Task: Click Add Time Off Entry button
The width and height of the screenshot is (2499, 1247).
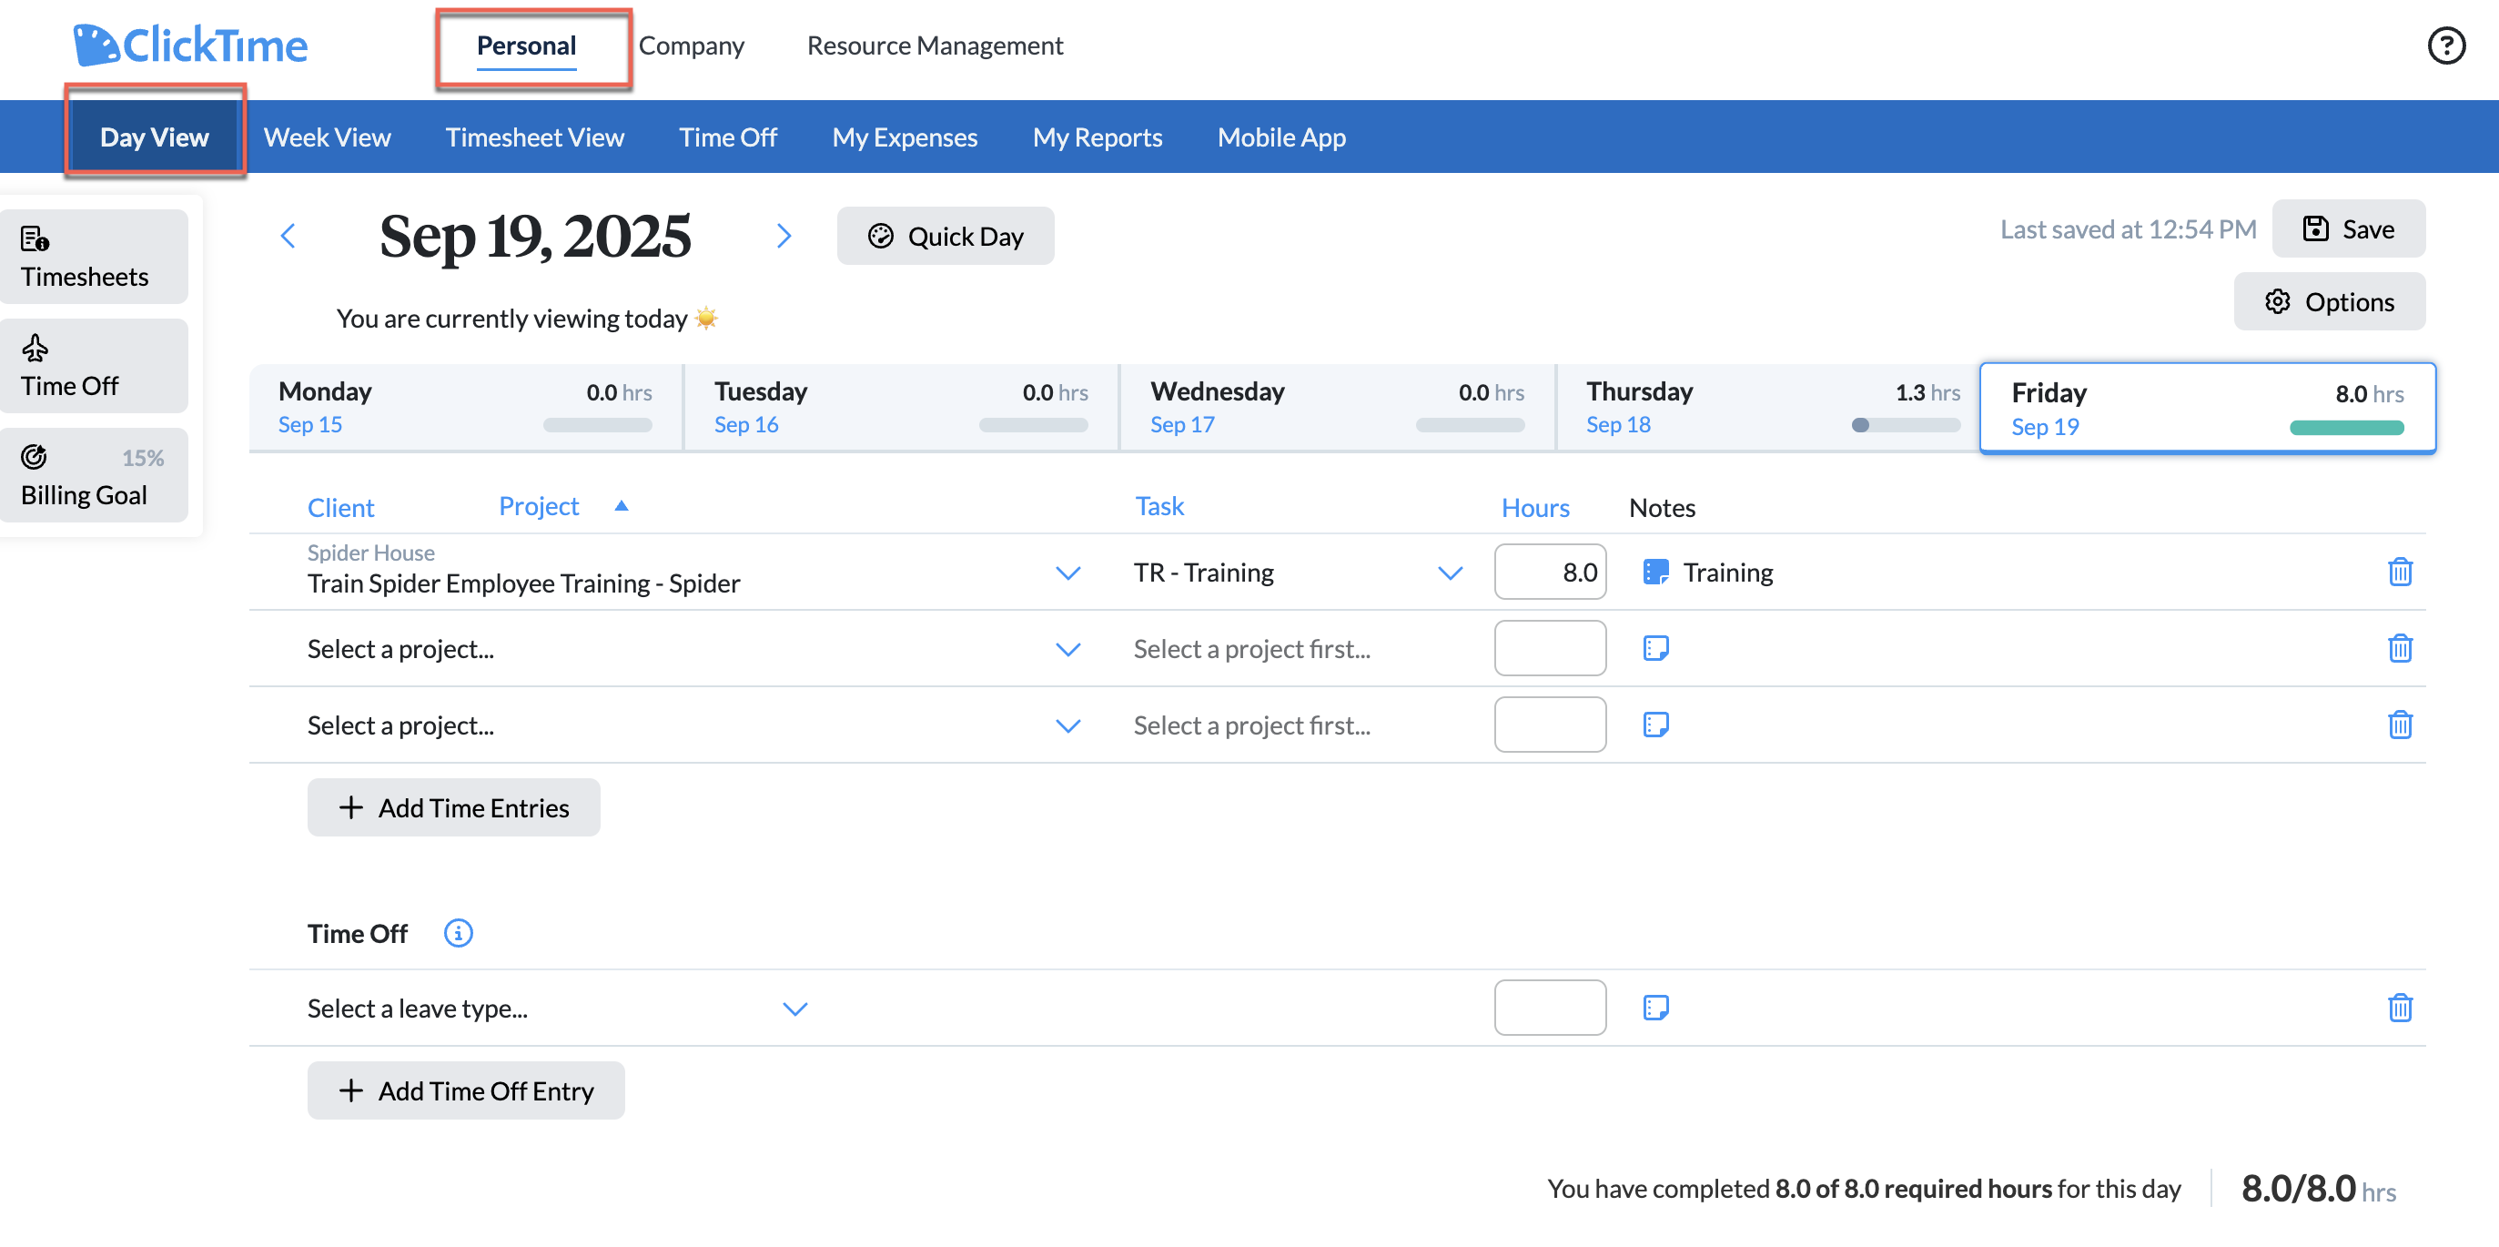Action: coord(466,1090)
